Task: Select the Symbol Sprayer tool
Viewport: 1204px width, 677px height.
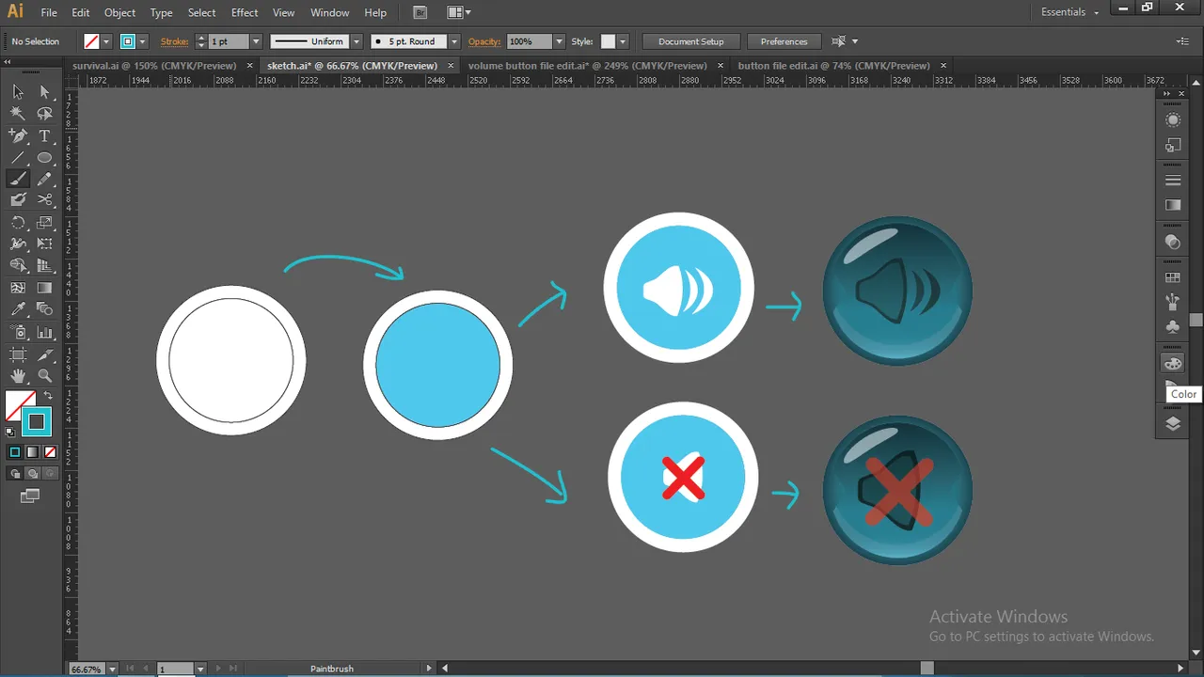Action: [x=18, y=332]
